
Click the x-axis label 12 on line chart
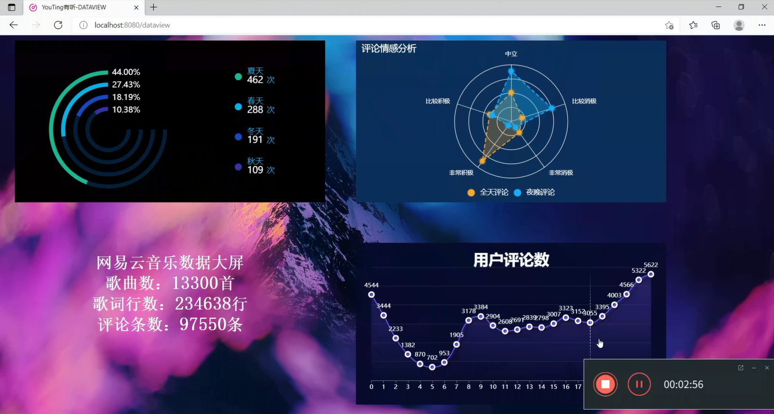click(517, 387)
